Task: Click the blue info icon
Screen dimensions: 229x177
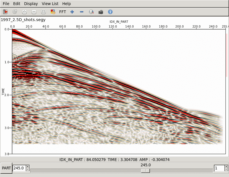Action: tap(110, 12)
